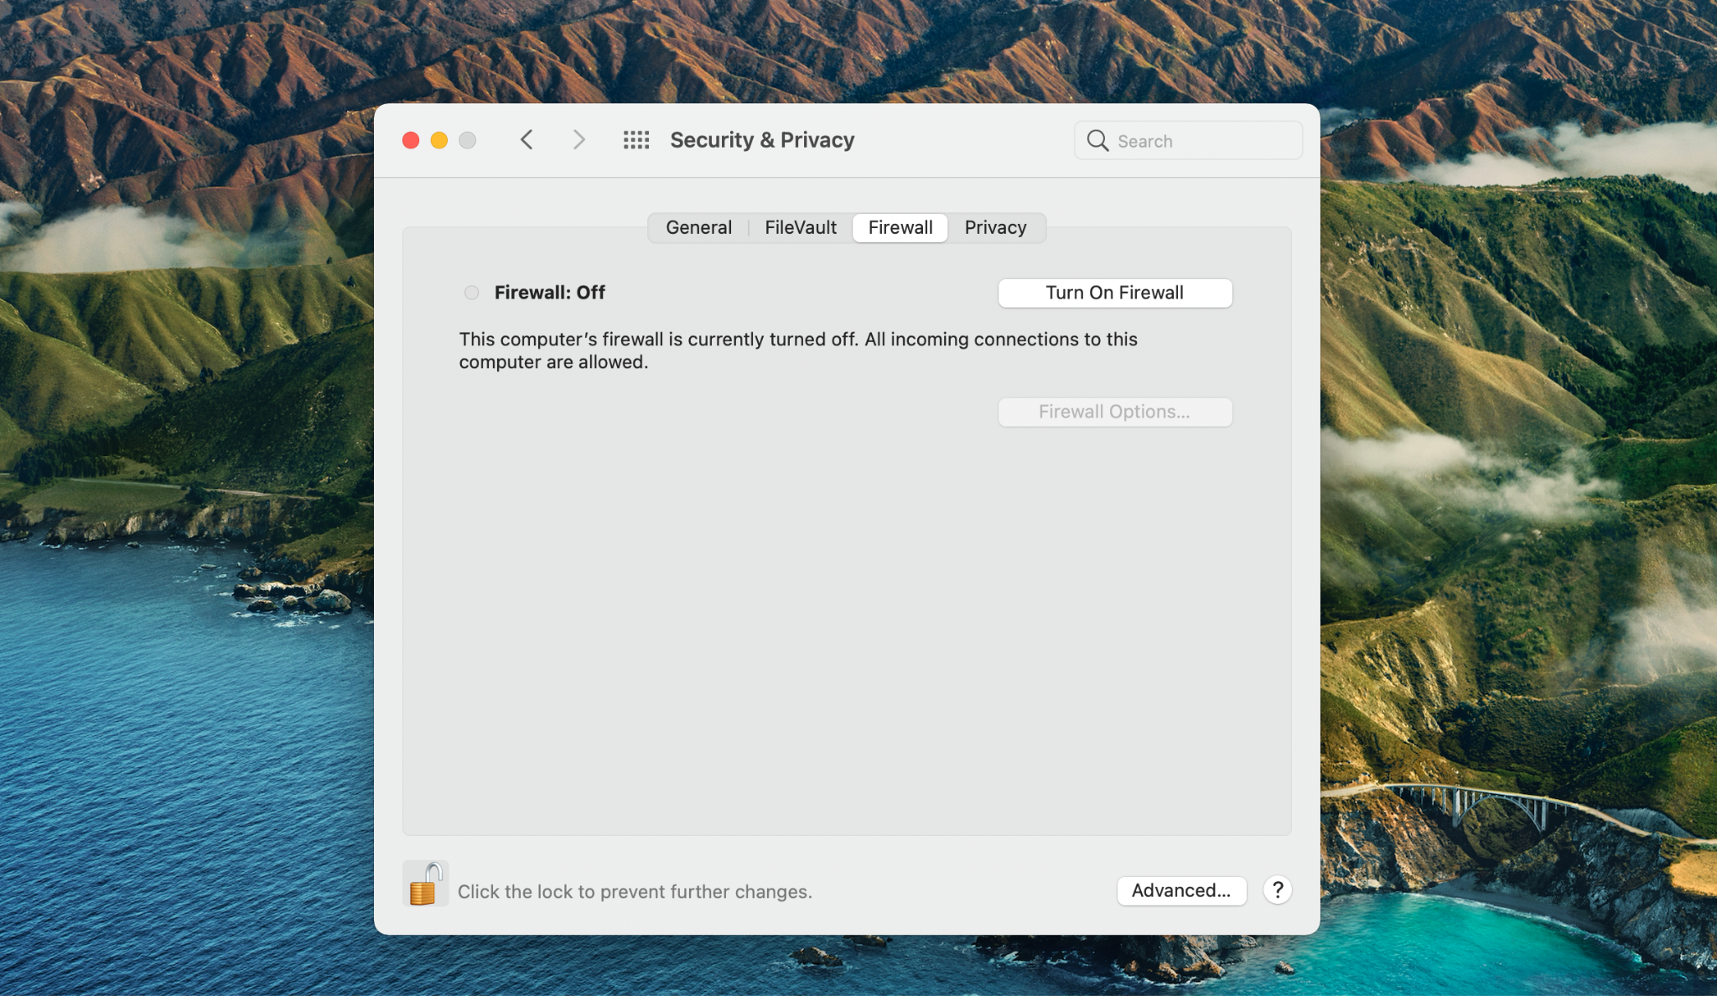Click the red close window button
This screenshot has height=996, width=1717.
pyautogui.click(x=412, y=140)
